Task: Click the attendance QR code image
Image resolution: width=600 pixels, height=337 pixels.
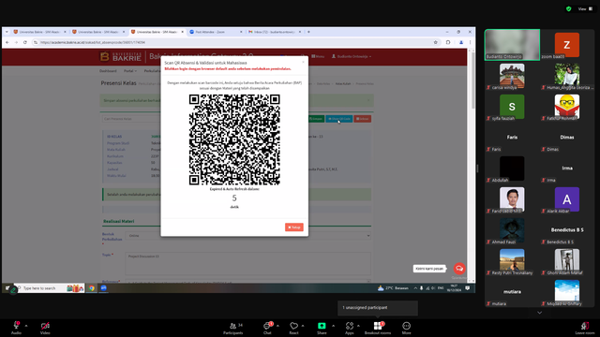Action: coord(234,139)
